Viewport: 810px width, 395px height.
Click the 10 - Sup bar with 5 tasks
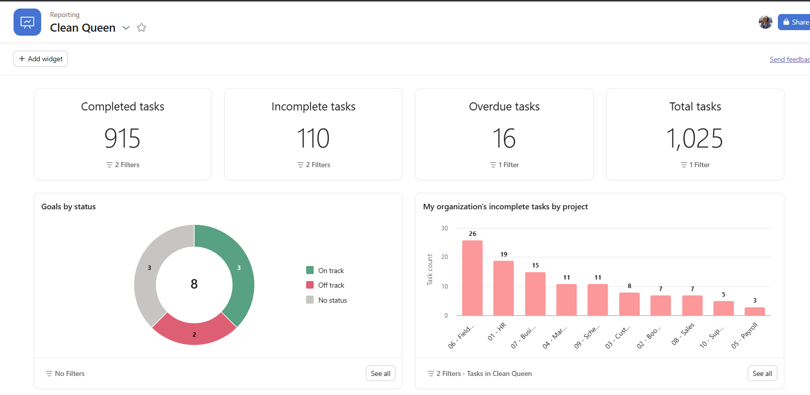tap(723, 309)
